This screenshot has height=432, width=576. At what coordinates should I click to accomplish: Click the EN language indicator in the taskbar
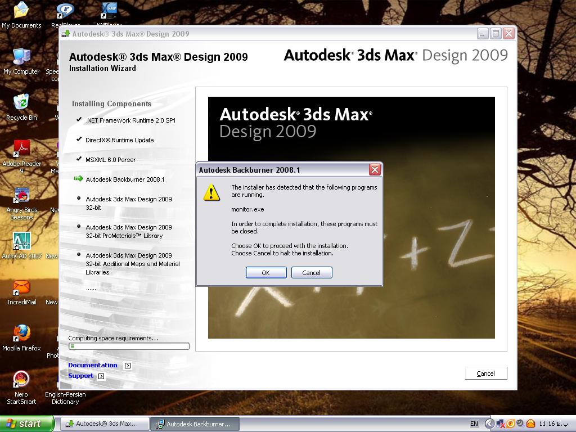pyautogui.click(x=474, y=424)
